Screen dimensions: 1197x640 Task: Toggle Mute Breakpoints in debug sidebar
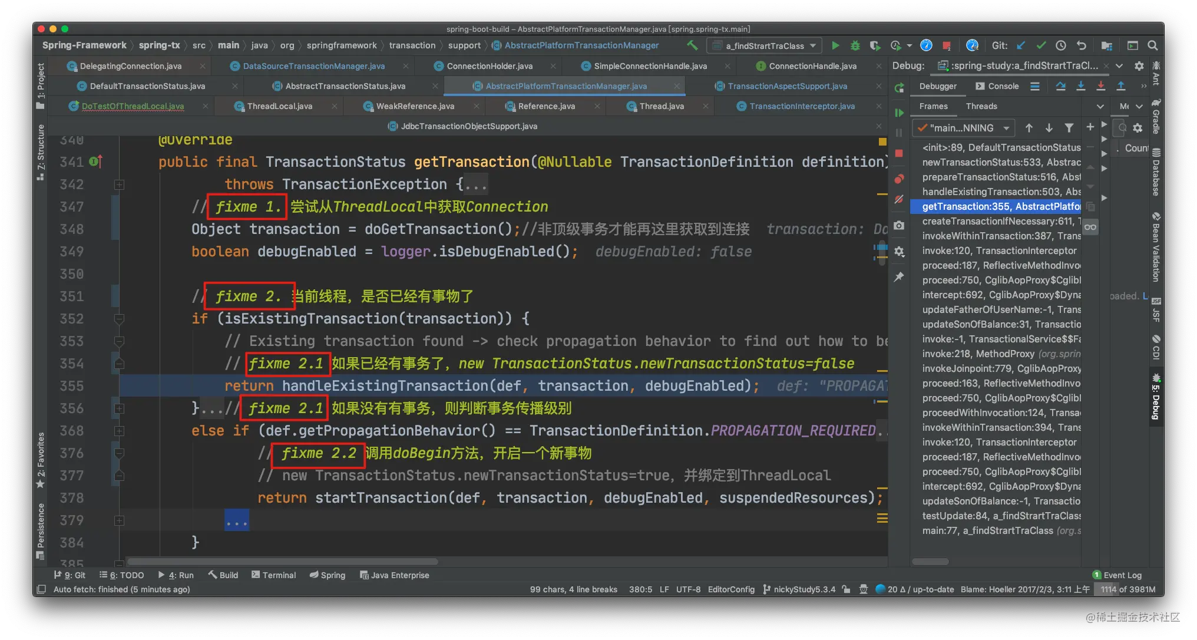click(899, 200)
